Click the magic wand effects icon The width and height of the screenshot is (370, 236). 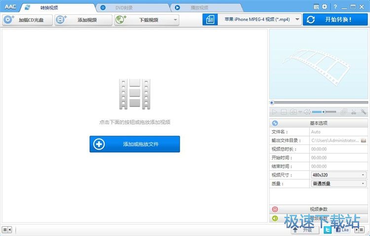[x=364, y=111]
